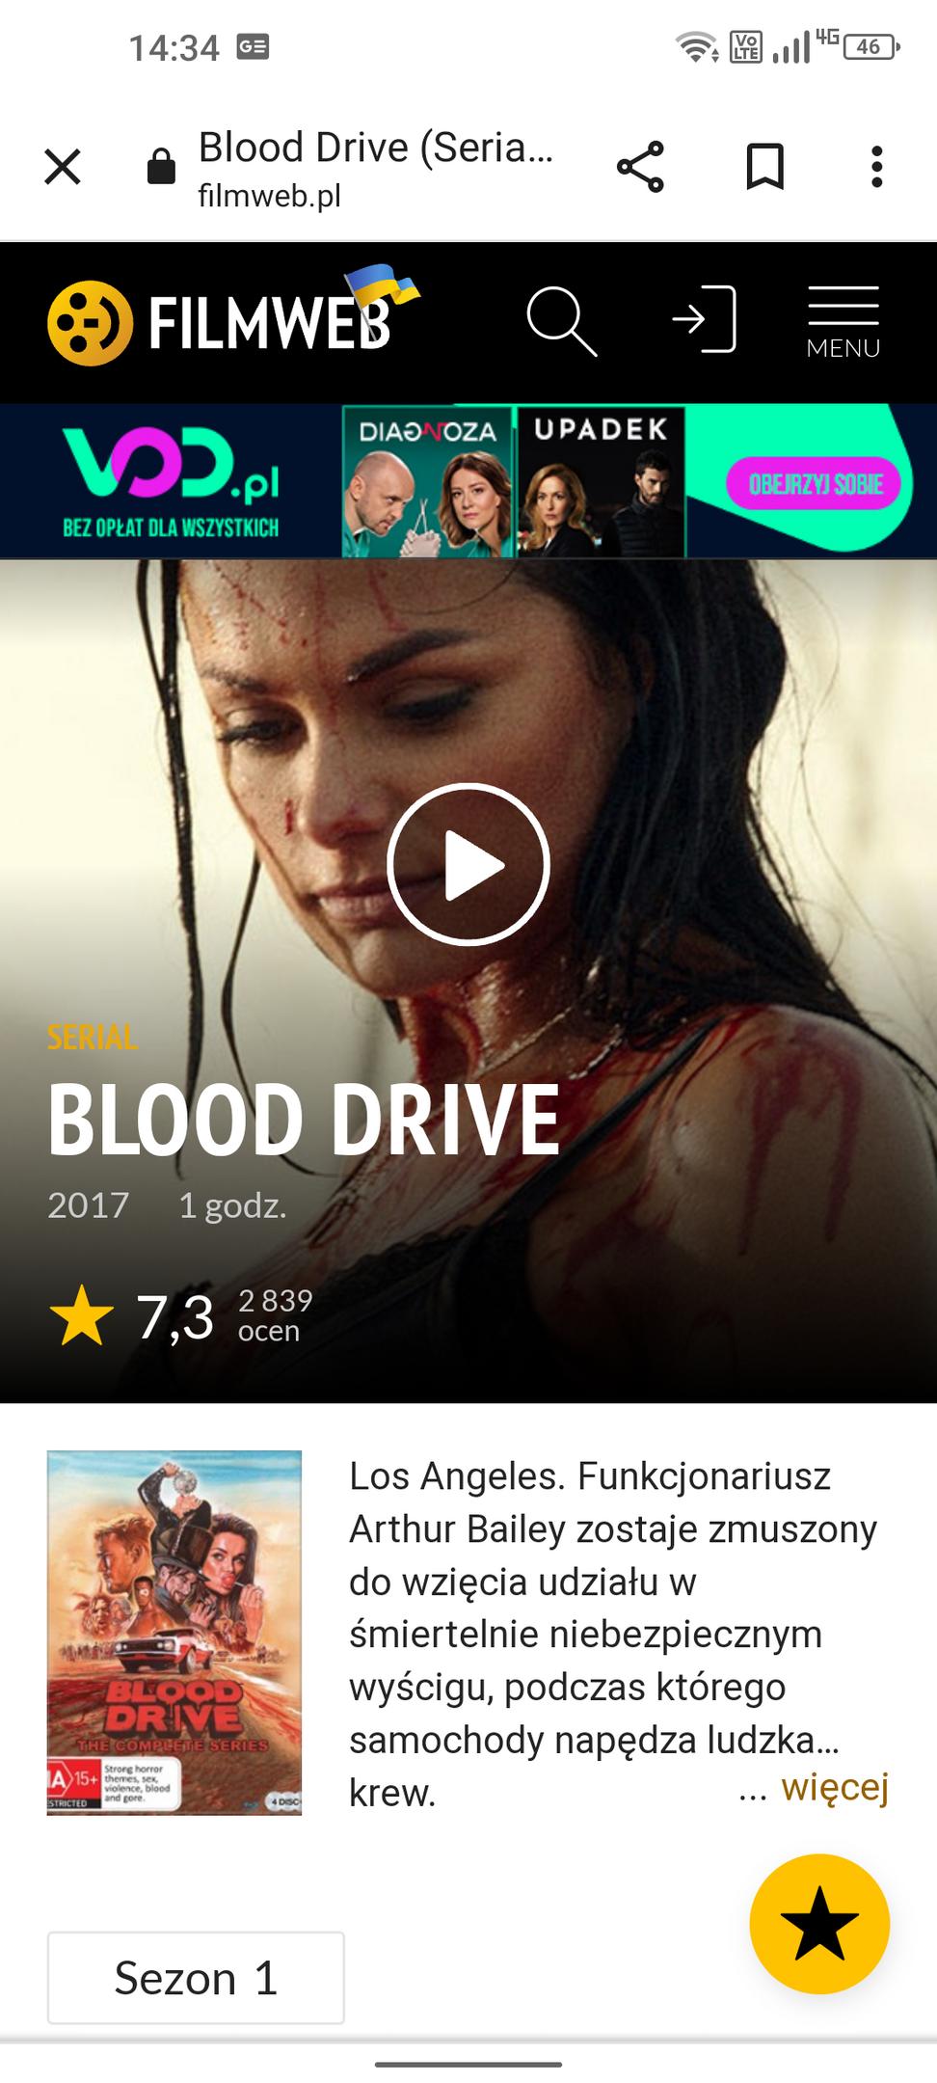This screenshot has width=937, height=2083.
Task: Open the hamburger MENU
Action: (843, 322)
